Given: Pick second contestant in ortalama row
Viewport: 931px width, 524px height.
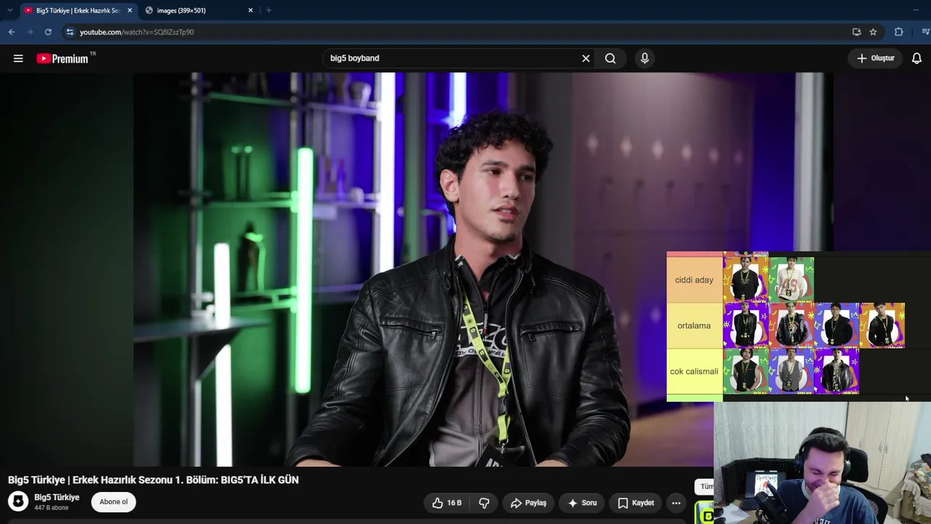Looking at the screenshot, I should [791, 325].
